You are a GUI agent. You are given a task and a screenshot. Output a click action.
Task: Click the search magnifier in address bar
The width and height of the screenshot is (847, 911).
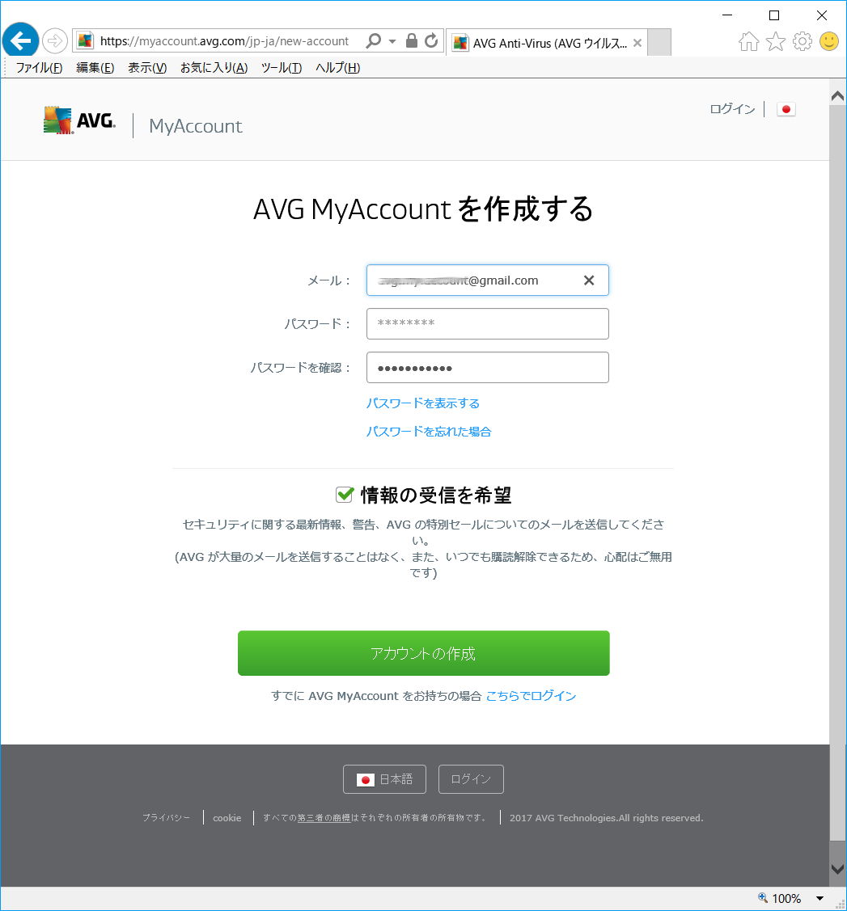(x=373, y=40)
